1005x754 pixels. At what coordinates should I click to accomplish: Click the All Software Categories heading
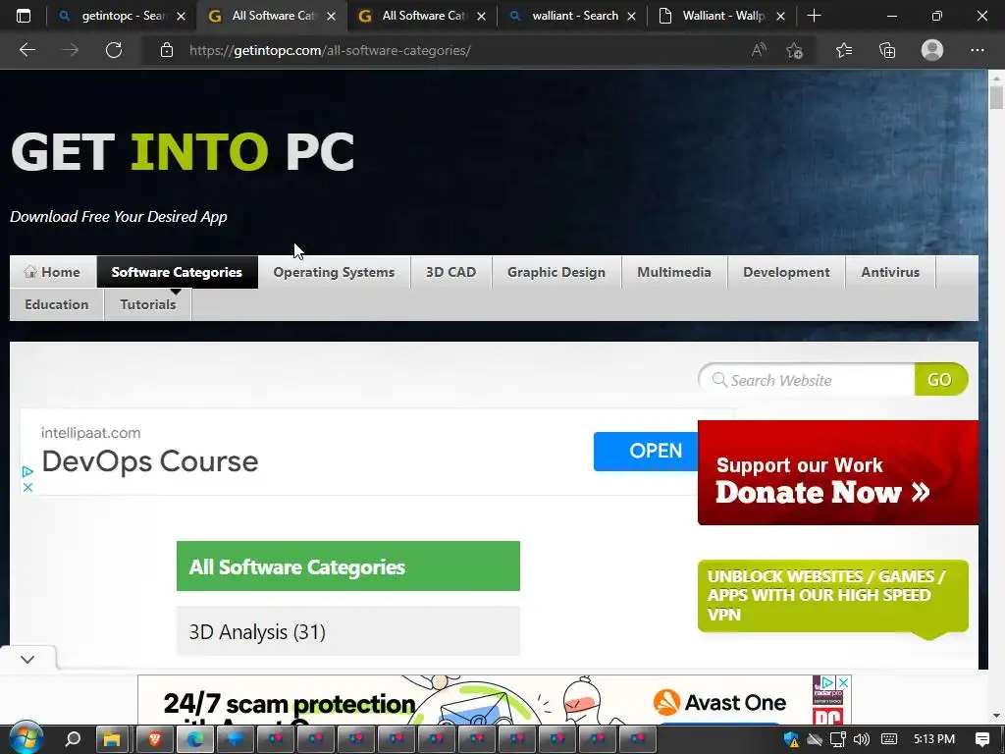348,566
